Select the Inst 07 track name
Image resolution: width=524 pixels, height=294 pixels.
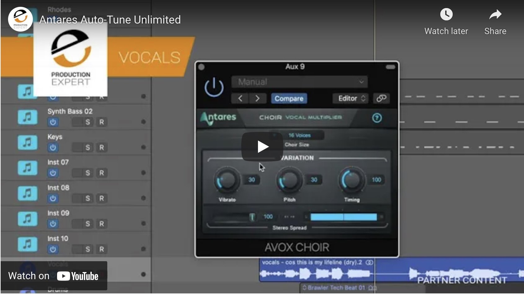tap(58, 162)
